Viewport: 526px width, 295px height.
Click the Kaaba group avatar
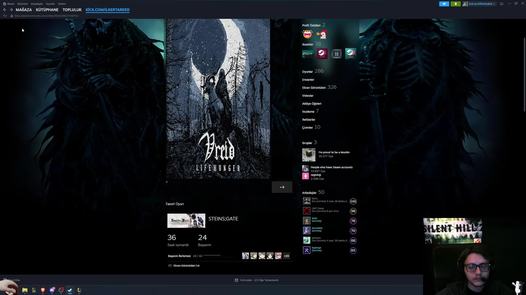[309, 155]
